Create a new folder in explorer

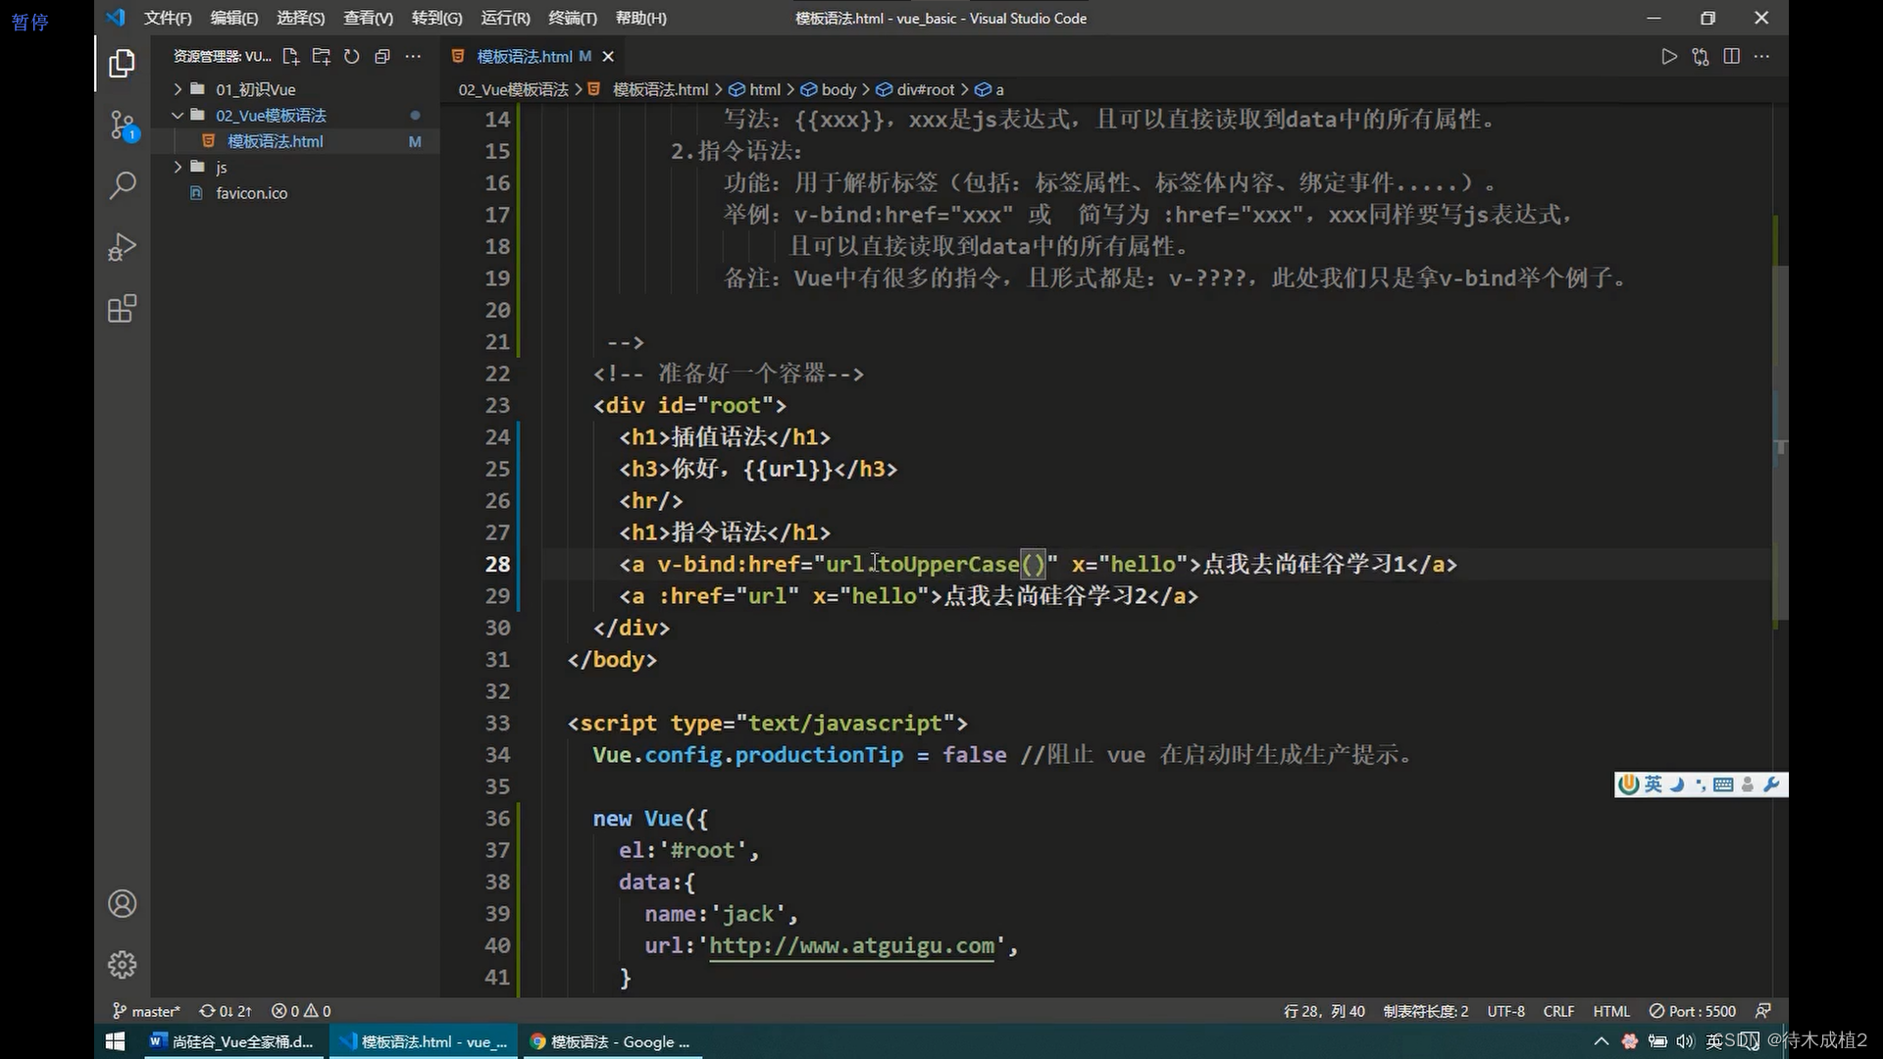click(x=321, y=57)
